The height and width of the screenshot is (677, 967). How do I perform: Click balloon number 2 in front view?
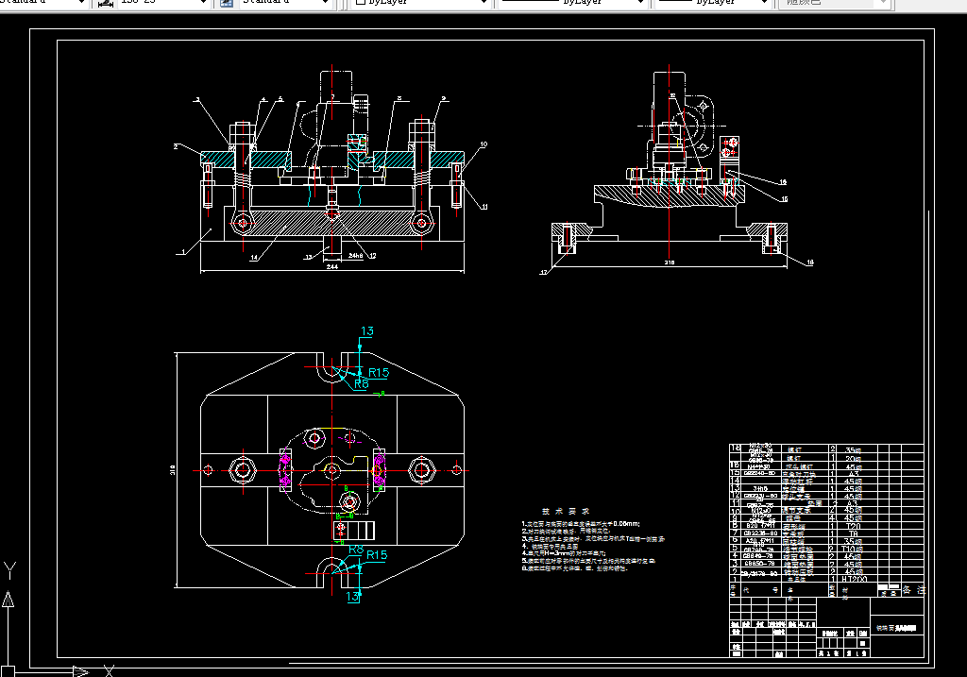(176, 146)
